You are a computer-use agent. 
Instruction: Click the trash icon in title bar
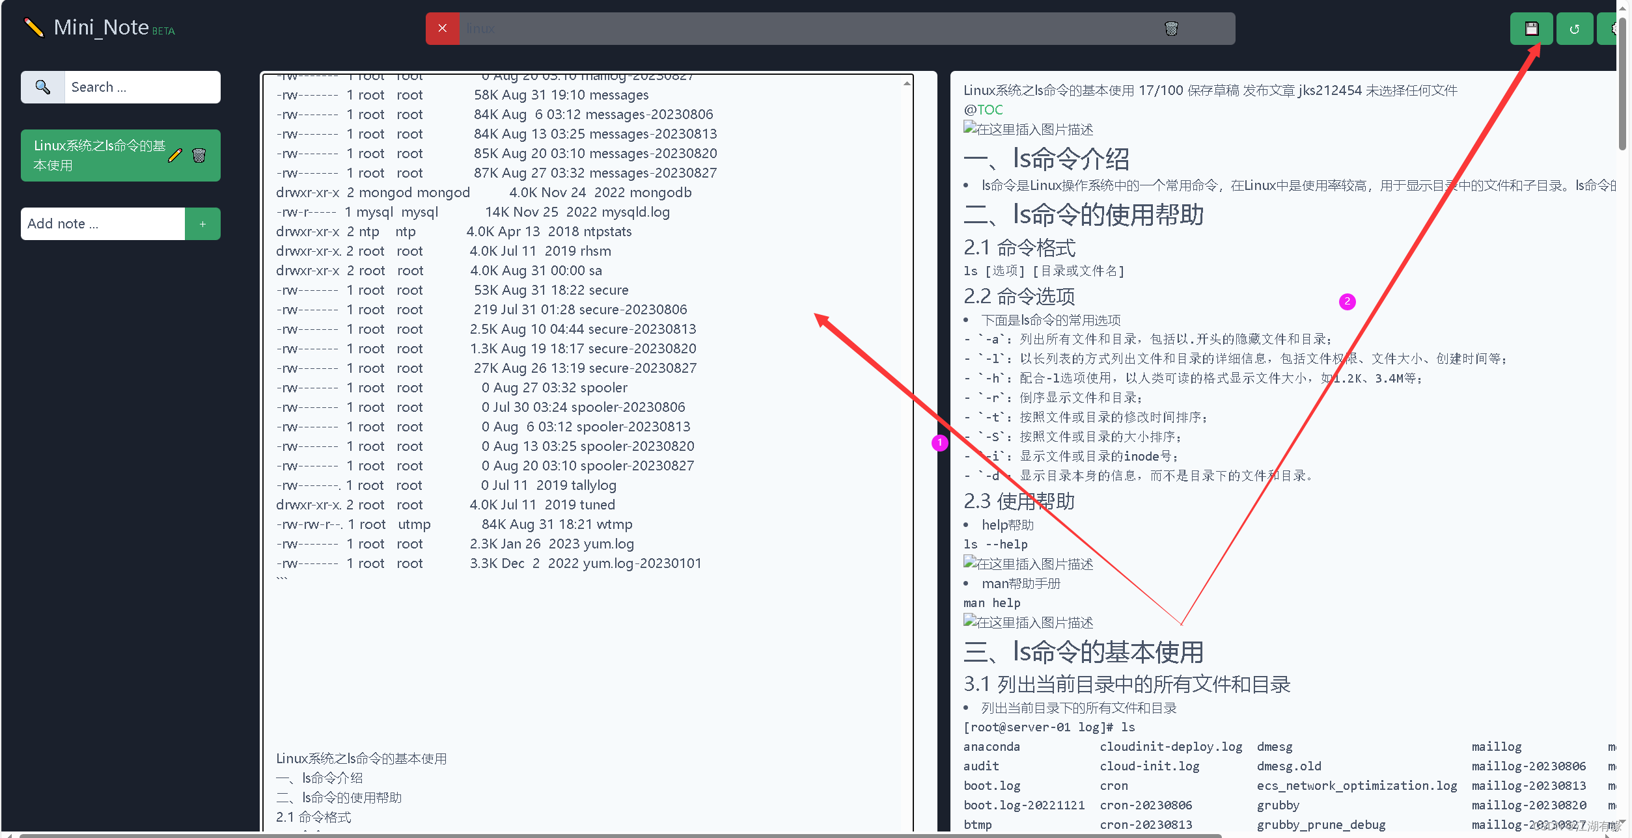click(1170, 29)
